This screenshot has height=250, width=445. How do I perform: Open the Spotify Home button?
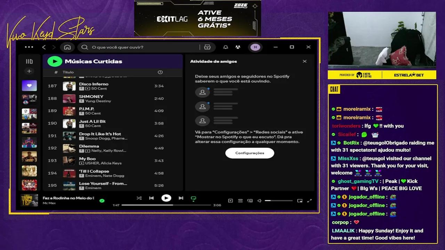(x=67, y=47)
